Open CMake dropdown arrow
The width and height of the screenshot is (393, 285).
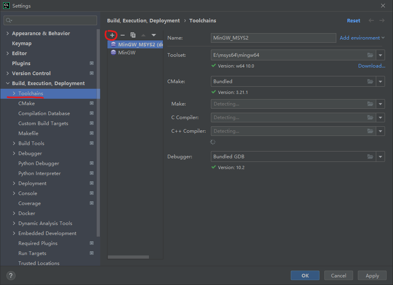tap(381, 81)
